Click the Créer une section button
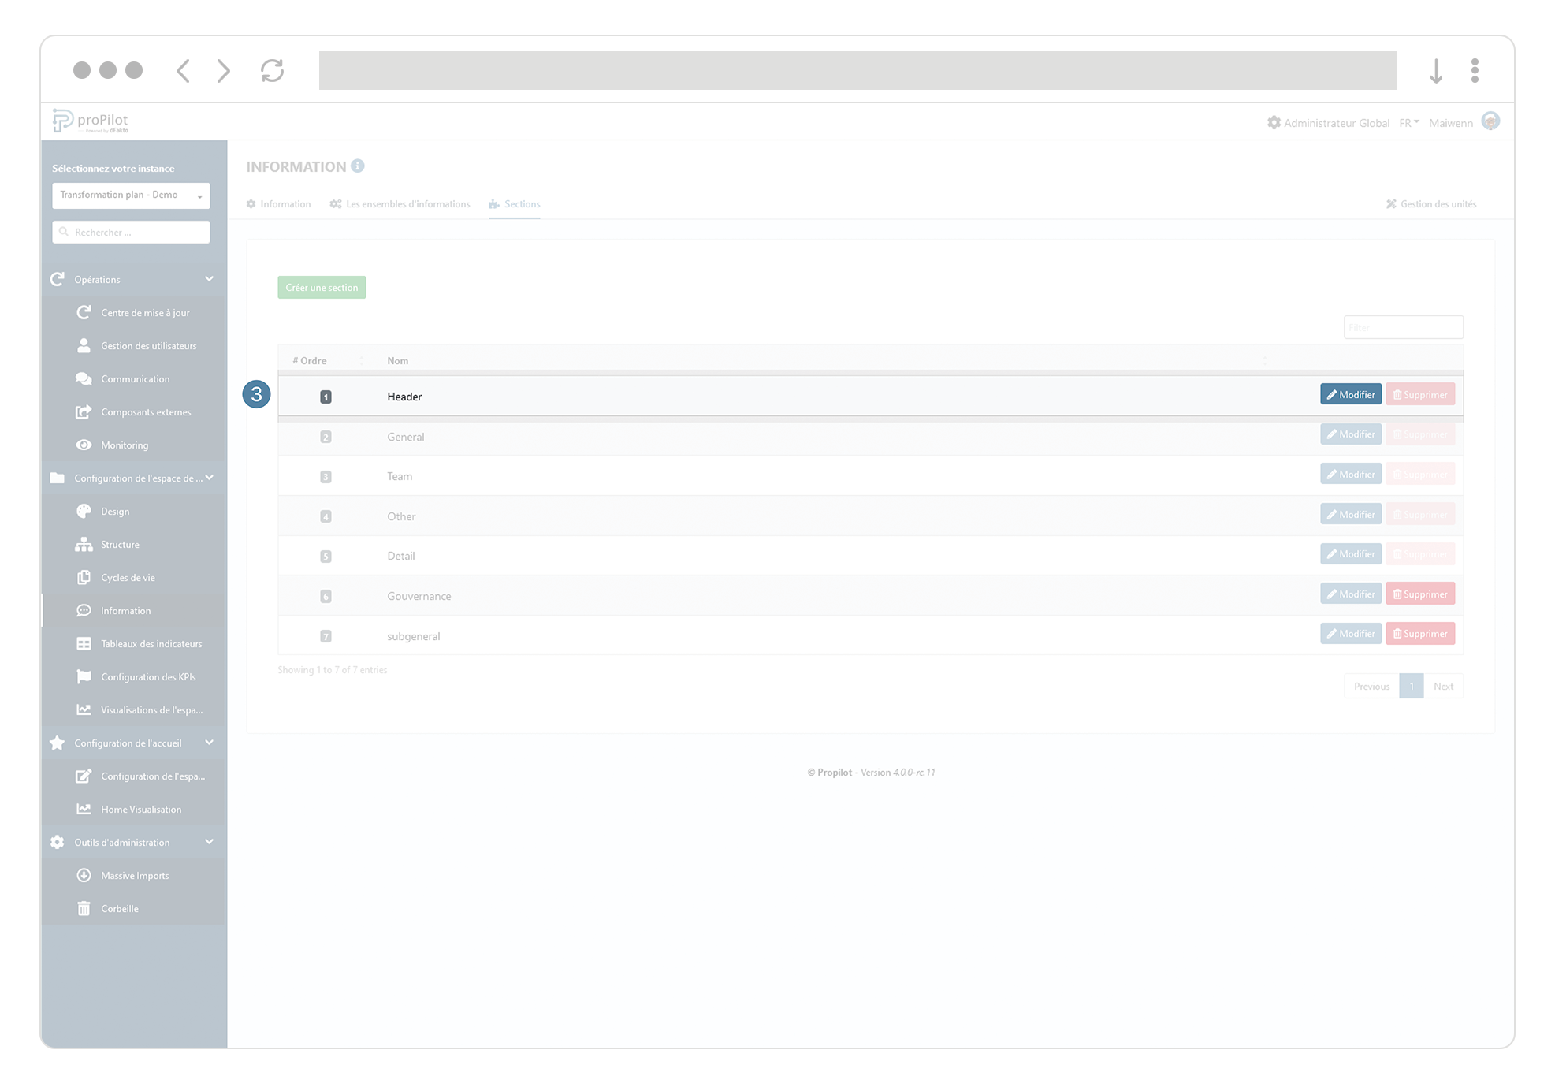Viewport: 1555px width, 1091px height. point(322,288)
